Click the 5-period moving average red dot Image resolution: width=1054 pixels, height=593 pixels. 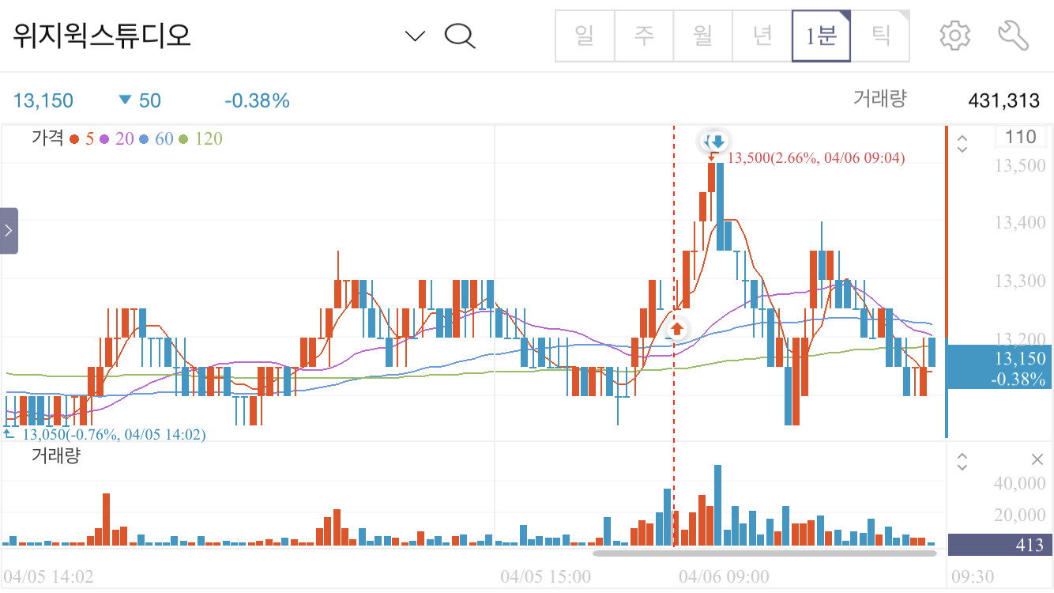pos(74,139)
